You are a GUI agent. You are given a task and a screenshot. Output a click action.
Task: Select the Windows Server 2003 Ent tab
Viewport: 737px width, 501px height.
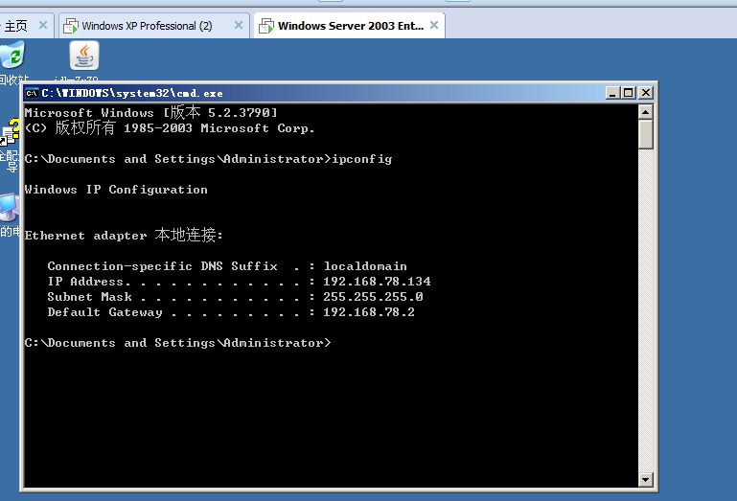(350, 26)
